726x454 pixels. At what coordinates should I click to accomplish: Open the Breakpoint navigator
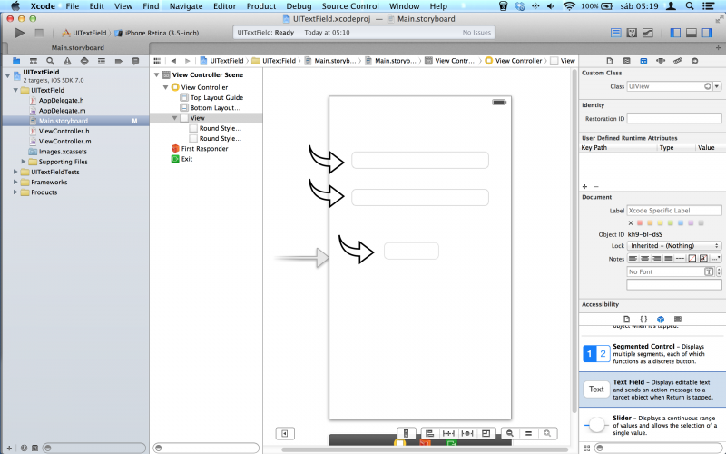[x=119, y=61]
